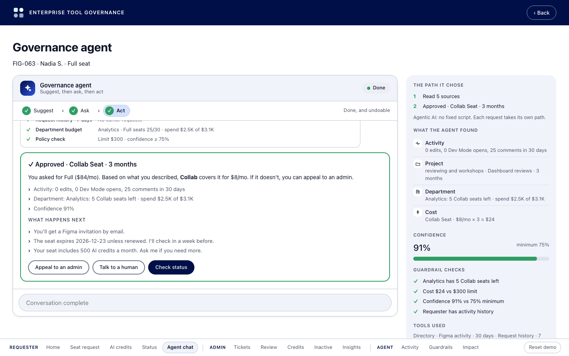Open the AI credits tab
569x356 pixels.
[x=121, y=347]
